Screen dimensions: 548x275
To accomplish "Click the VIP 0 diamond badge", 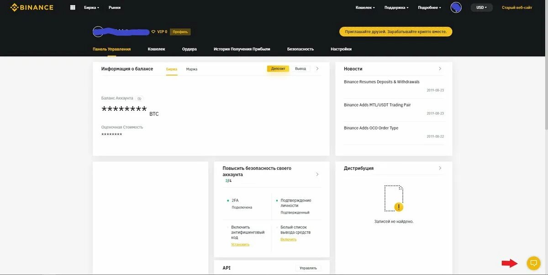I will pos(159,32).
